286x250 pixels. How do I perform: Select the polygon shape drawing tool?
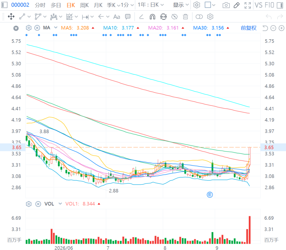[38, 17]
